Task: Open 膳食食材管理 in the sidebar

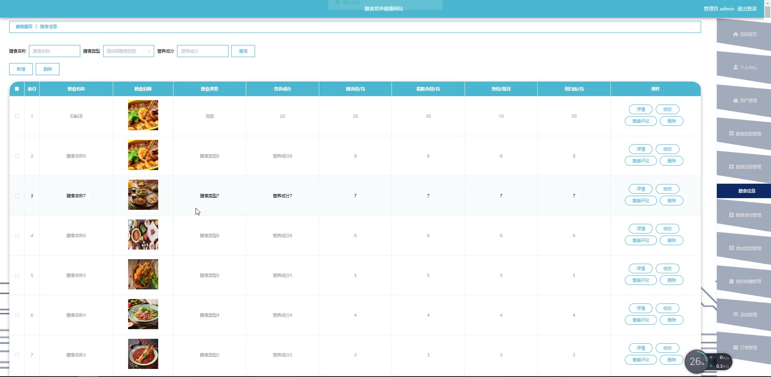Action: [745, 215]
